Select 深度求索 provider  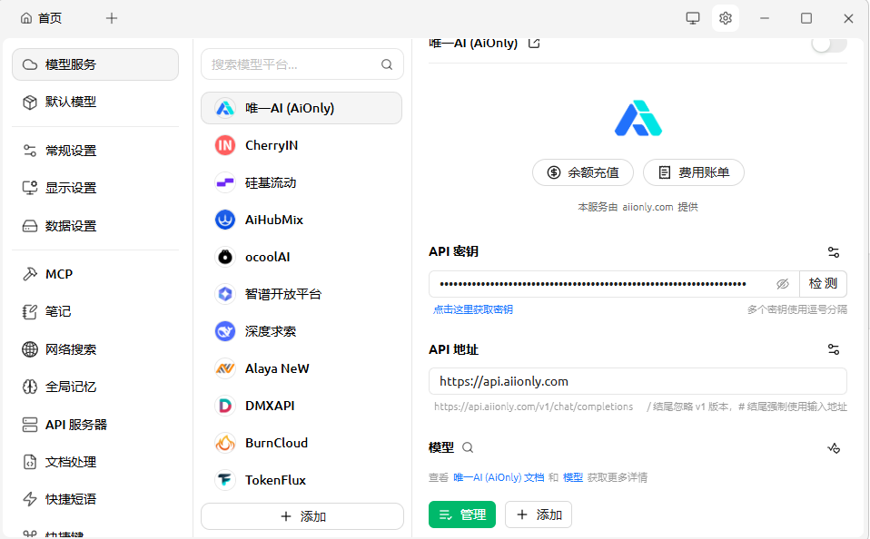coord(302,331)
